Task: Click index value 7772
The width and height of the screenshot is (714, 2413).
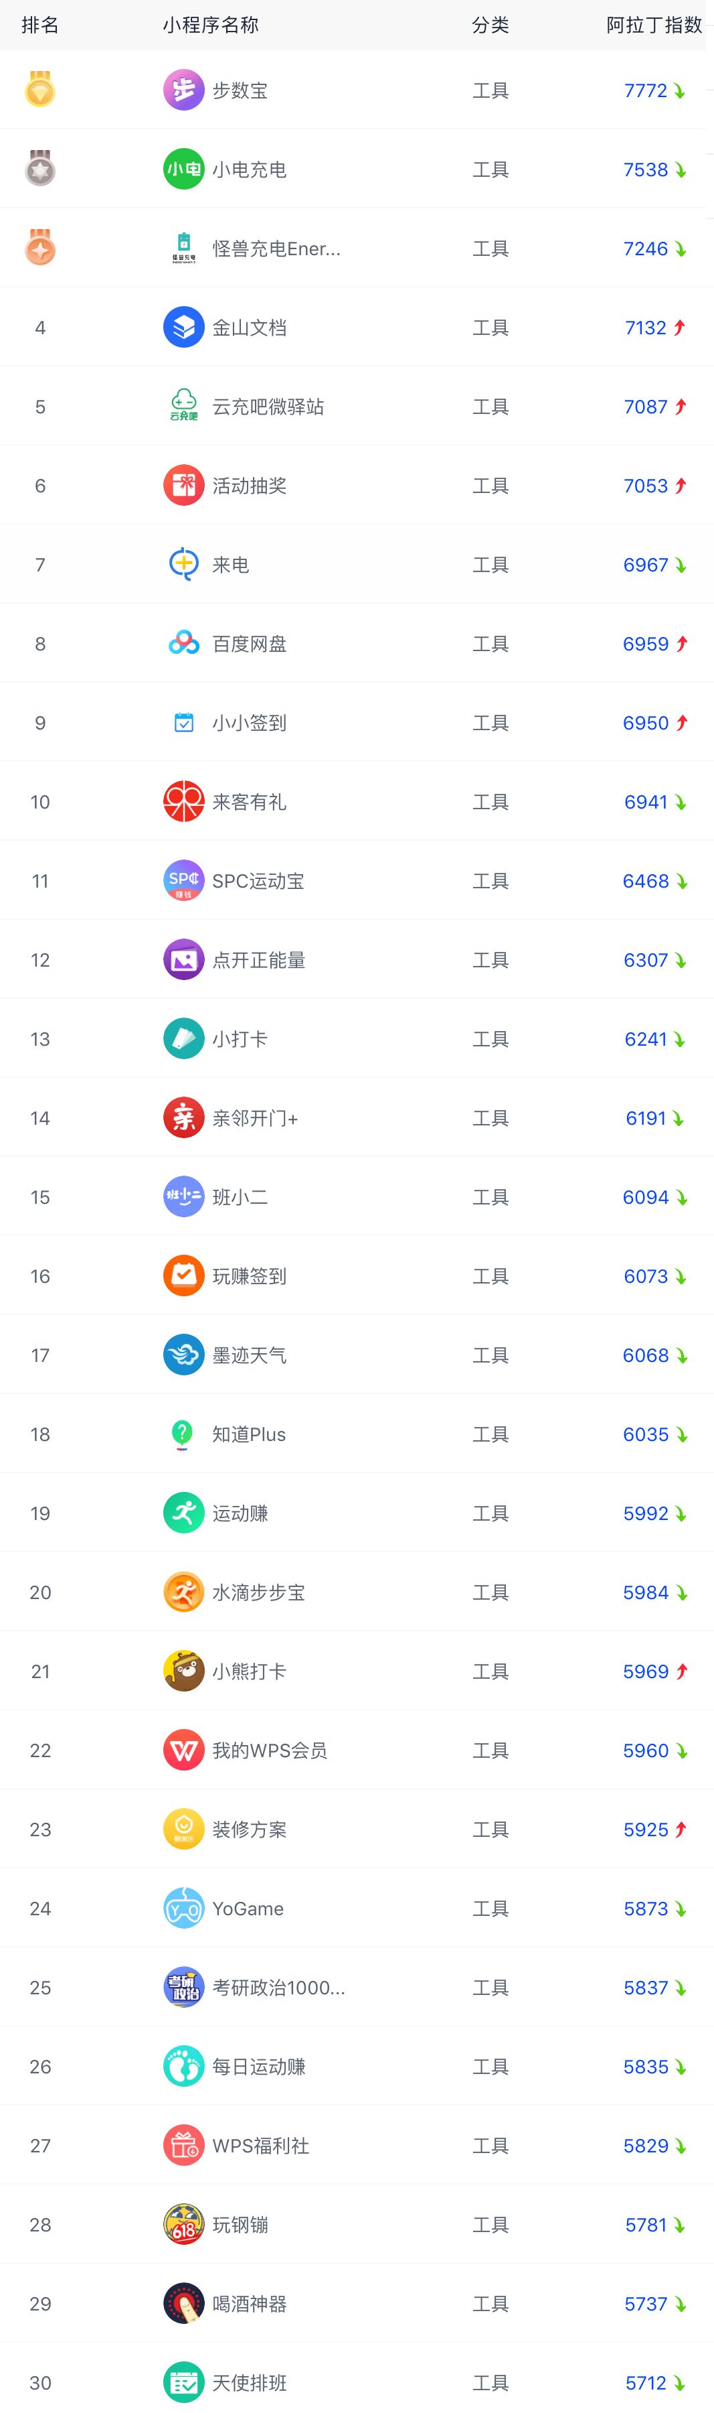Action: pos(646,91)
